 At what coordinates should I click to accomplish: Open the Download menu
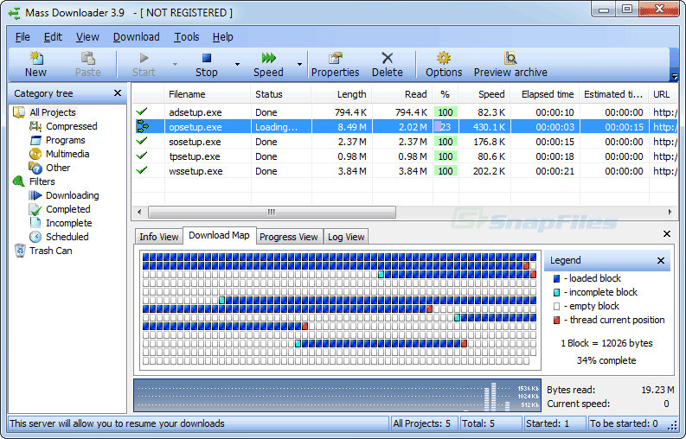click(137, 37)
